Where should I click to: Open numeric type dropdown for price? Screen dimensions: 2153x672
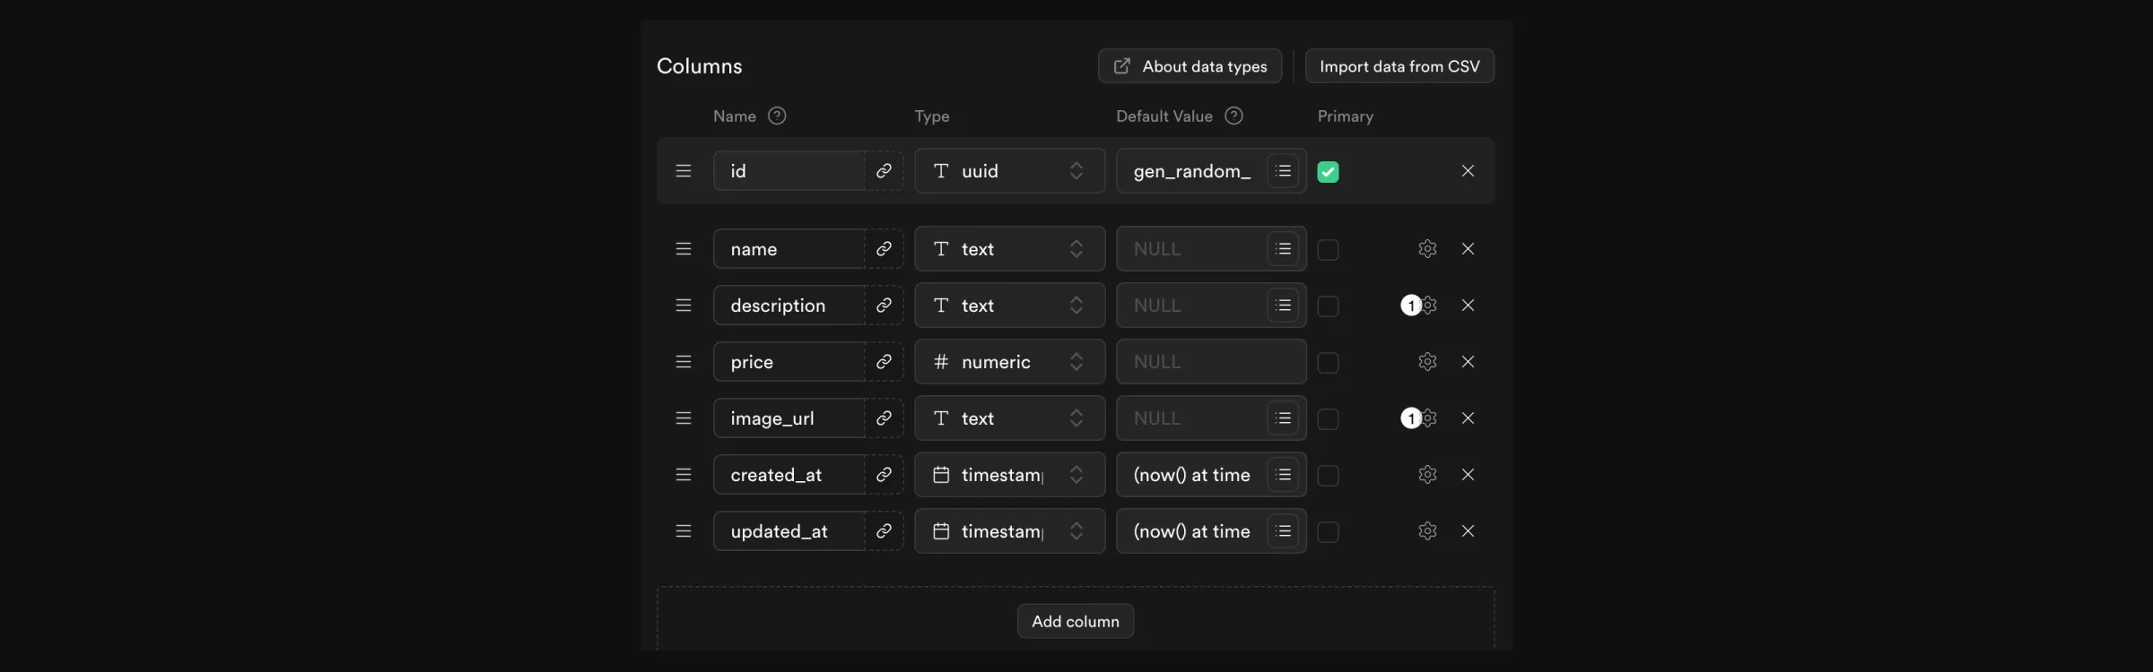tap(1010, 362)
